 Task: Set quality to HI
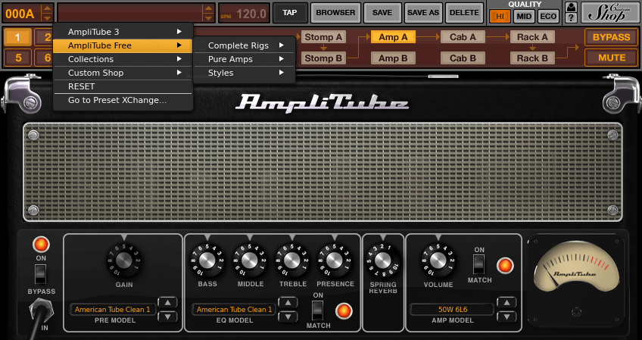500,17
